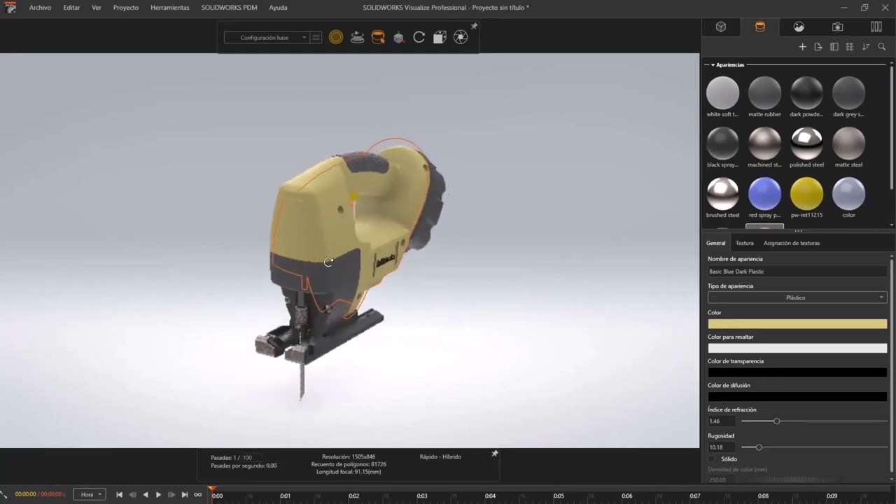Open the Ver menu
The image size is (896, 504).
click(97, 8)
